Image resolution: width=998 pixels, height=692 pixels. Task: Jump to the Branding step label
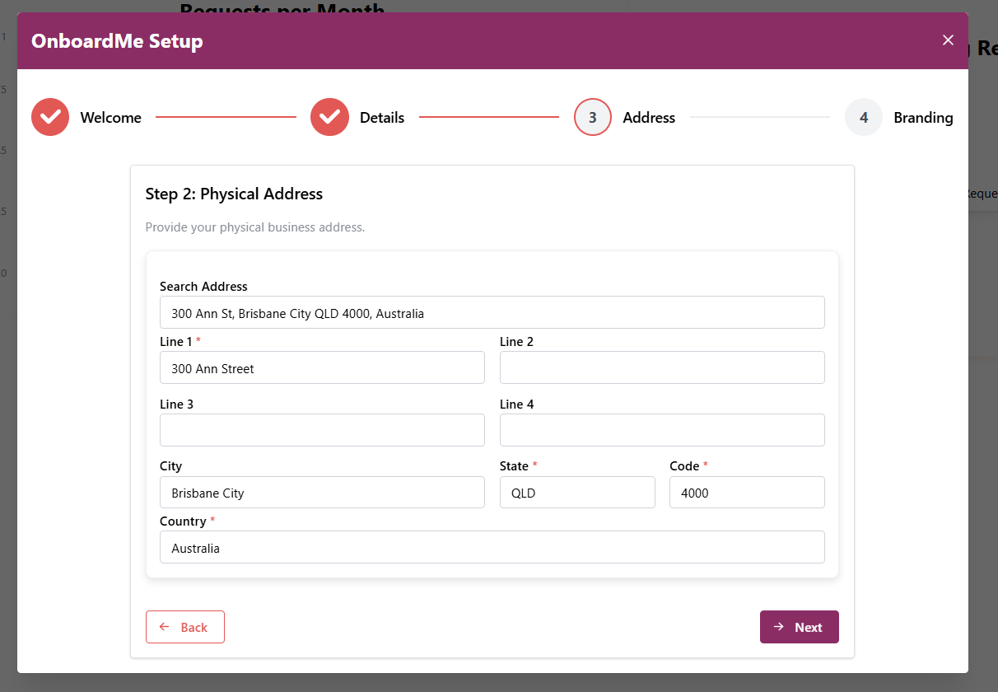point(923,118)
